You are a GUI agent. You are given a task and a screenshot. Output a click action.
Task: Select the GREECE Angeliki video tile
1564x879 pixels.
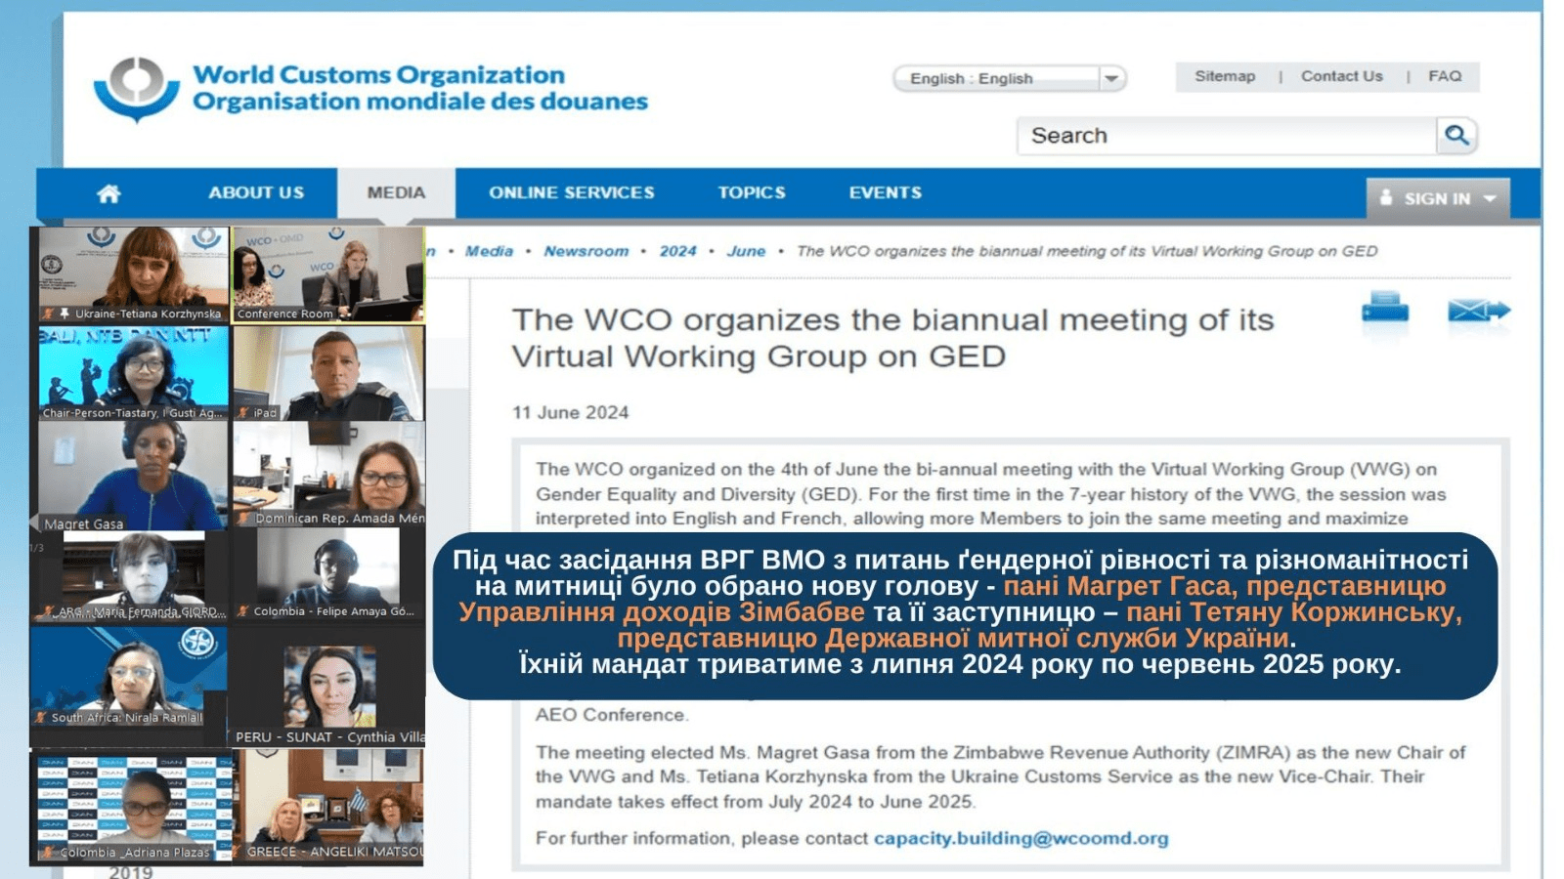click(332, 807)
